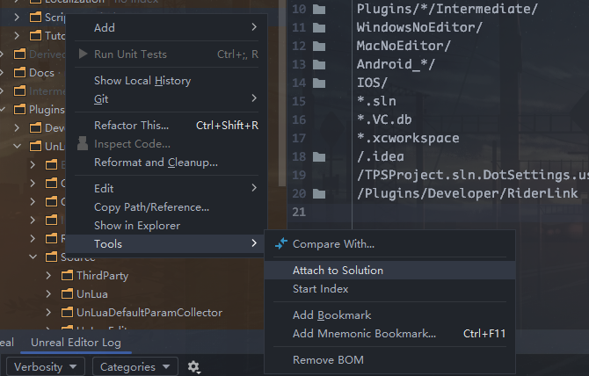This screenshot has width=589, height=376.
Task: Expand the ThirdParty folder
Action: click(48, 276)
